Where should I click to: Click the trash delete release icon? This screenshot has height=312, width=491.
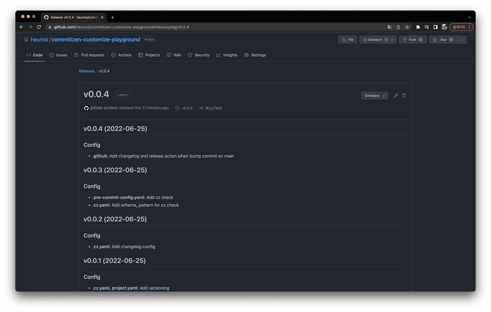coord(404,95)
